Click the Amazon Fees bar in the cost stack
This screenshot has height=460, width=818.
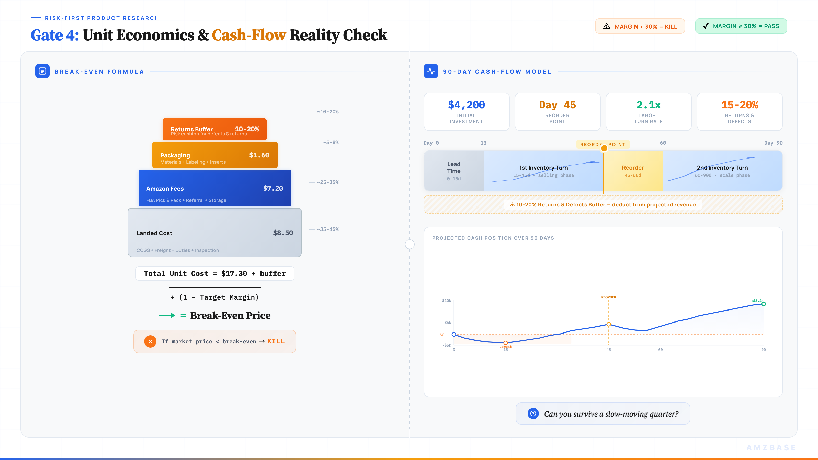point(215,188)
